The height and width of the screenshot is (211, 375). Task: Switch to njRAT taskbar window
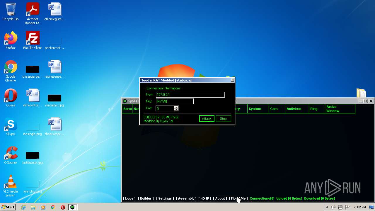coord(72,207)
